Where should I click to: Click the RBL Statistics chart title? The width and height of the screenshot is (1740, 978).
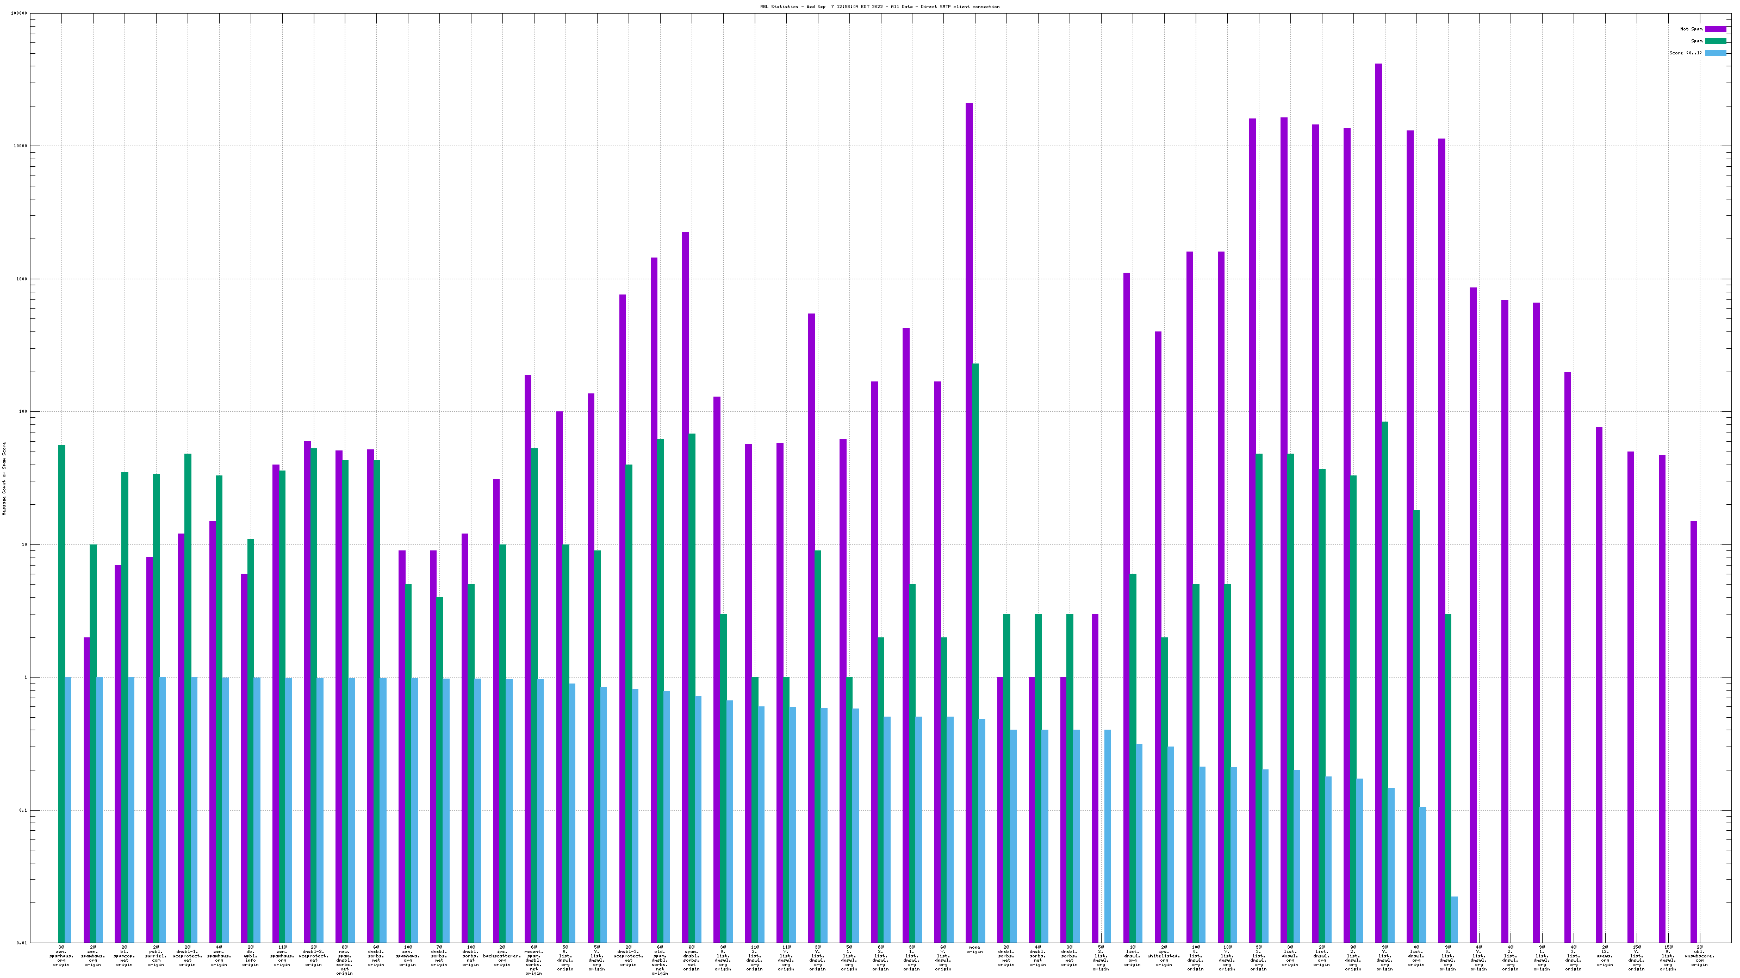click(x=879, y=7)
